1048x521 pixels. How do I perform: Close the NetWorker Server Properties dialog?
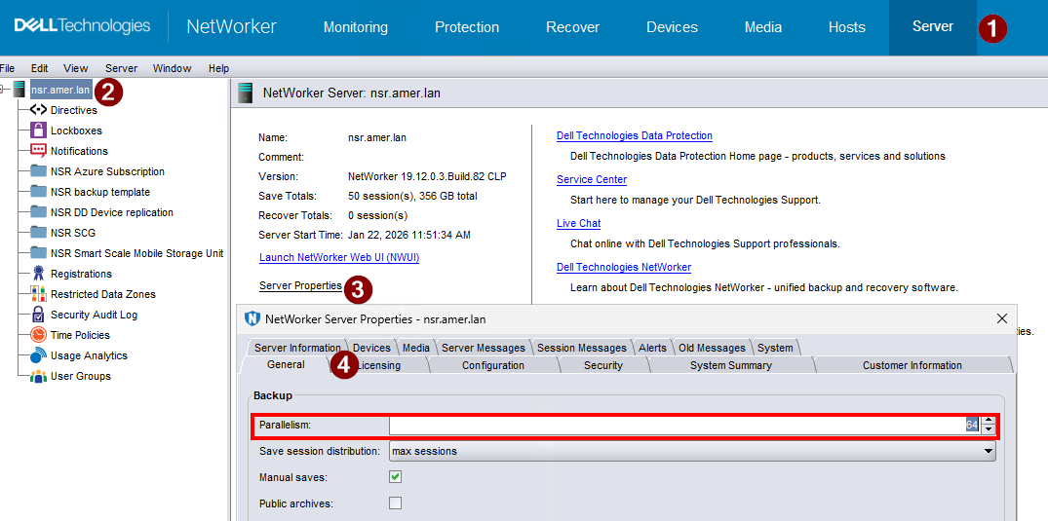[x=1002, y=317]
